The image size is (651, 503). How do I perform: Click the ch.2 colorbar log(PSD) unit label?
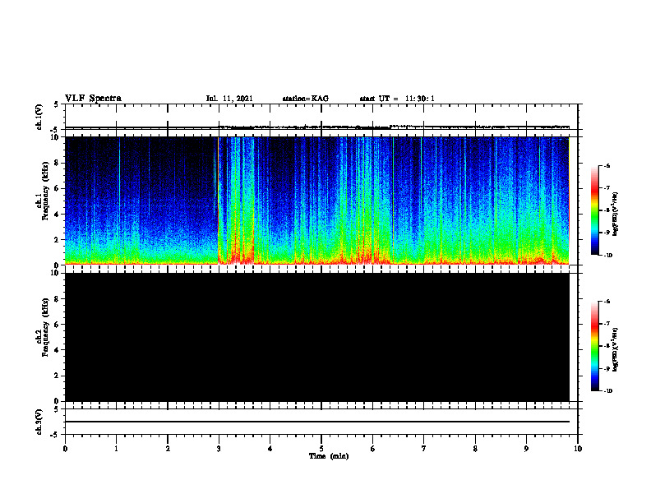[615, 349]
